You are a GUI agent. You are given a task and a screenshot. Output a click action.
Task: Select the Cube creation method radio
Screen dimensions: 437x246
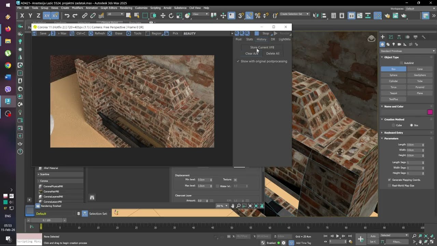(x=393, y=125)
